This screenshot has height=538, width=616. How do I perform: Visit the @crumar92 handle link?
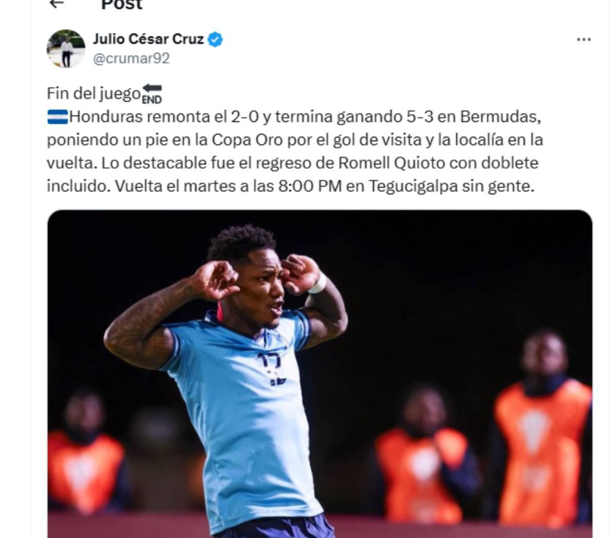click(131, 58)
